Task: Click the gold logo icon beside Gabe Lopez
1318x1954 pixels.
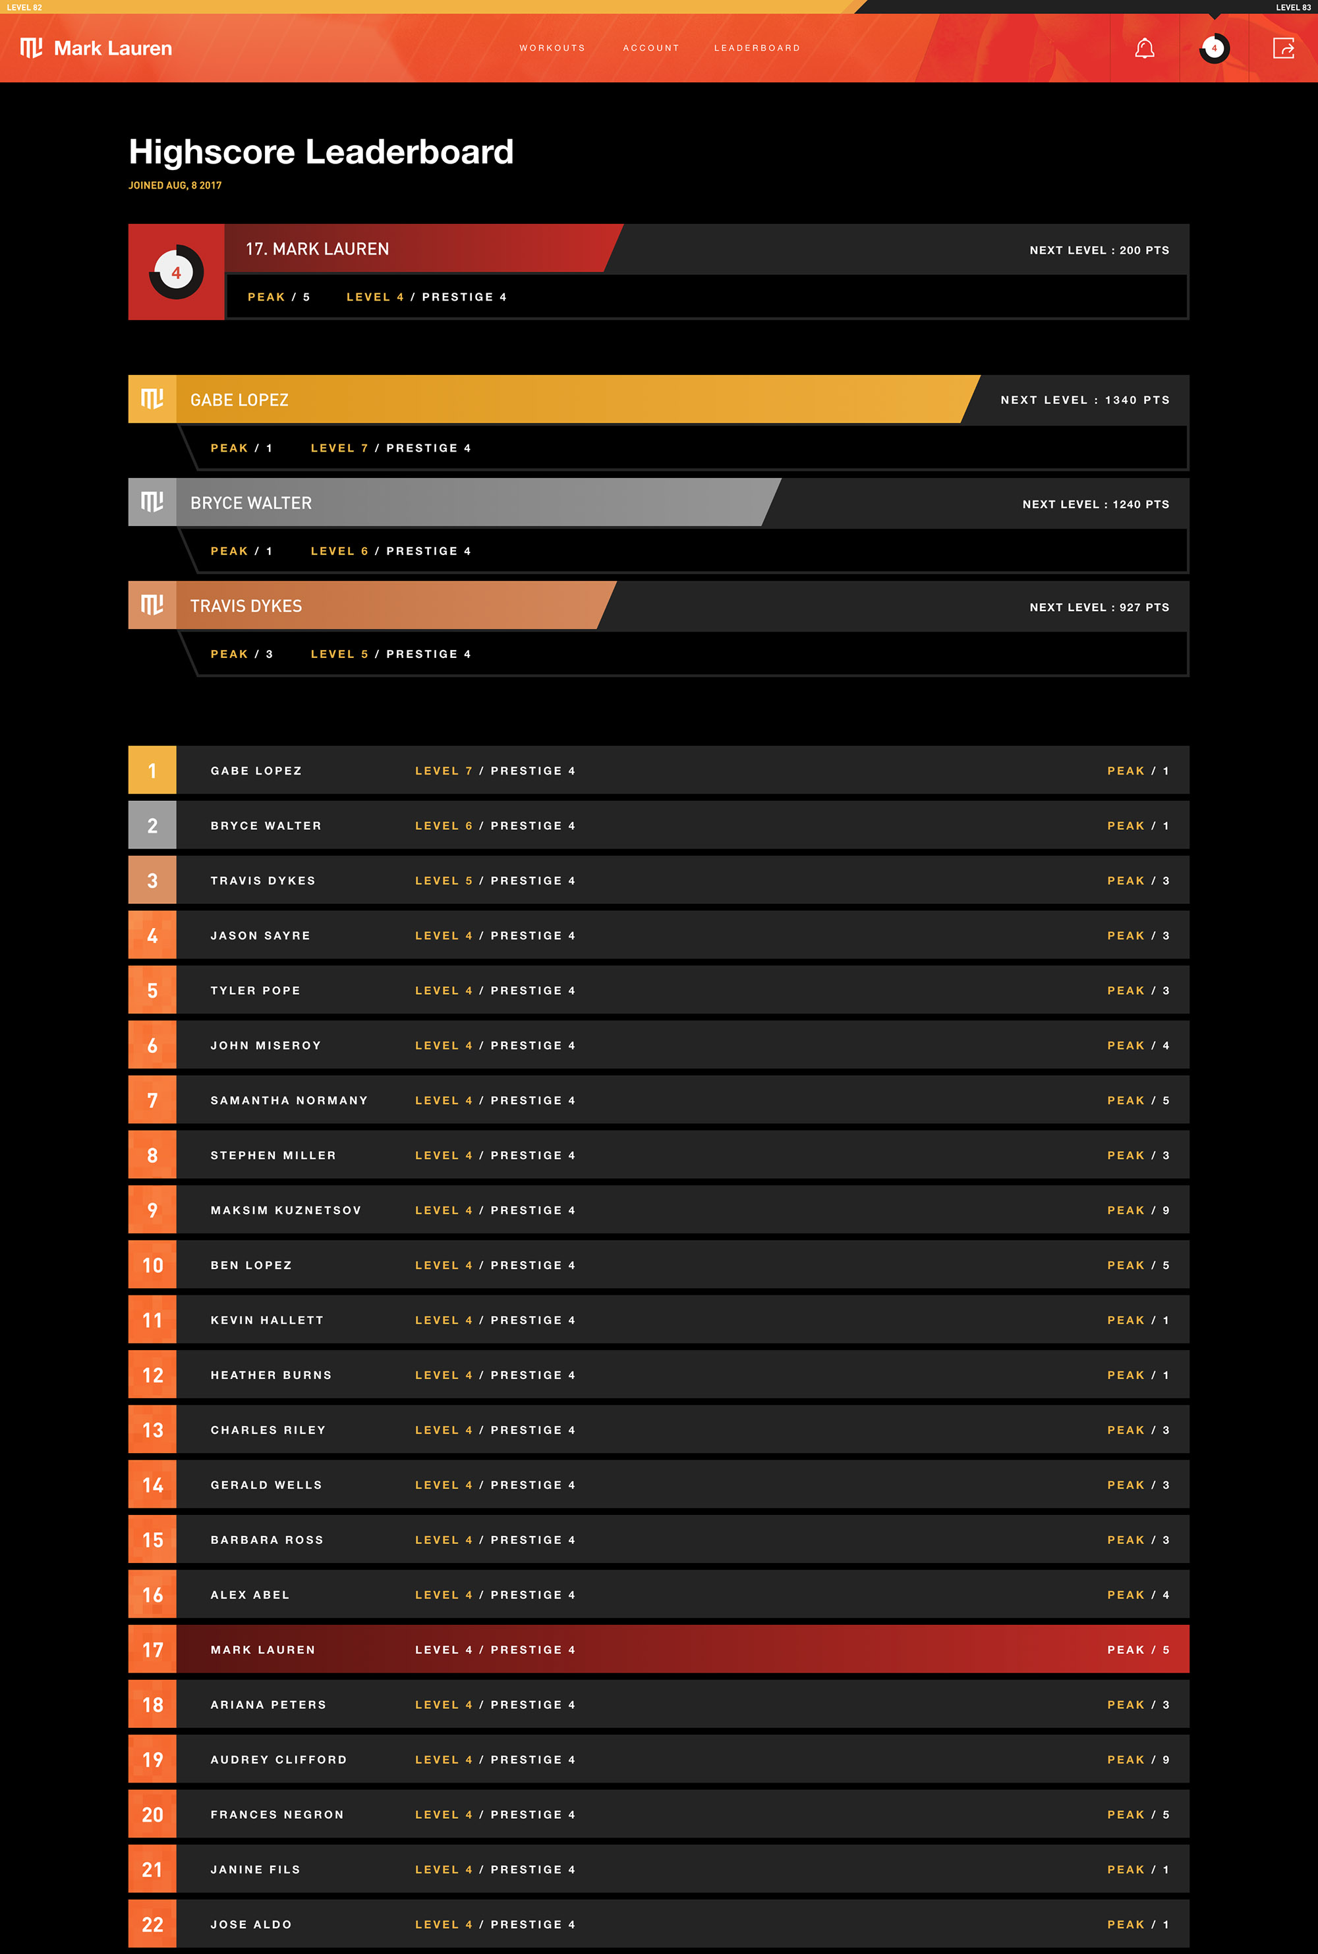Action: pos(152,399)
